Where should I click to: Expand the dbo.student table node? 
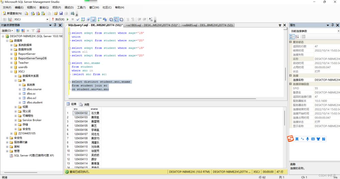tap(20, 102)
